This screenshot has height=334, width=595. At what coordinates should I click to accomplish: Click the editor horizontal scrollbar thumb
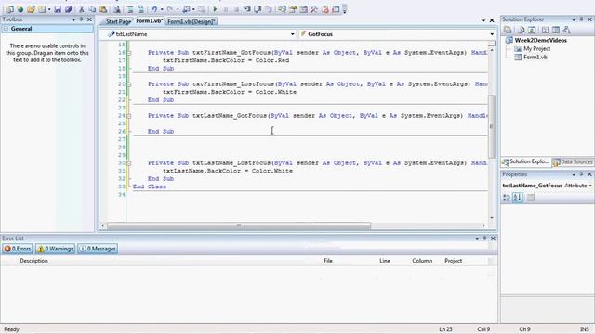click(239, 225)
